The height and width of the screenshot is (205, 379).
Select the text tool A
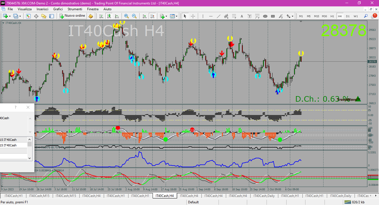(242, 16)
